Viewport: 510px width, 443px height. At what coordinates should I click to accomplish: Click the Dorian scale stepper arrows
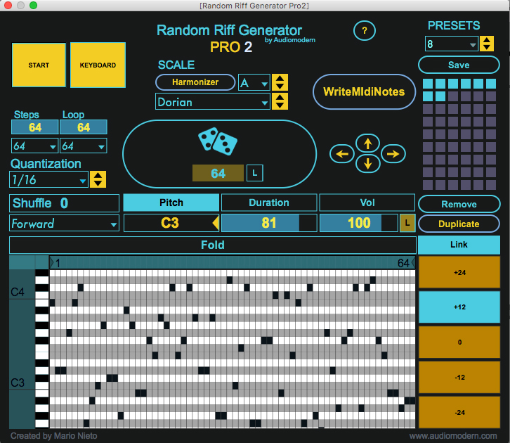click(x=280, y=101)
